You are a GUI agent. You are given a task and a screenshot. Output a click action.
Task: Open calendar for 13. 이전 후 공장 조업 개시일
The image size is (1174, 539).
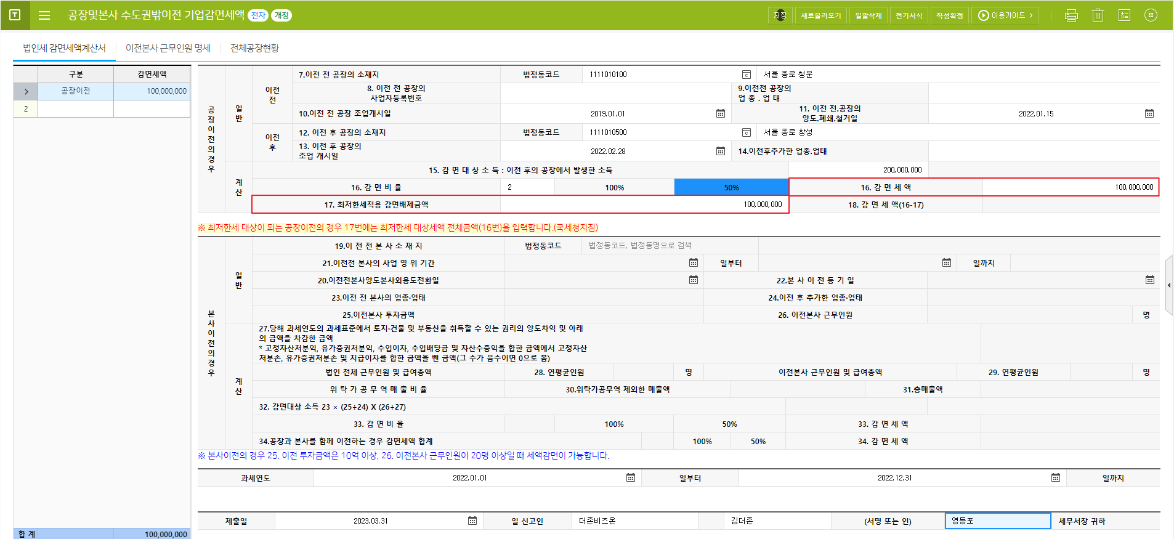[720, 151]
